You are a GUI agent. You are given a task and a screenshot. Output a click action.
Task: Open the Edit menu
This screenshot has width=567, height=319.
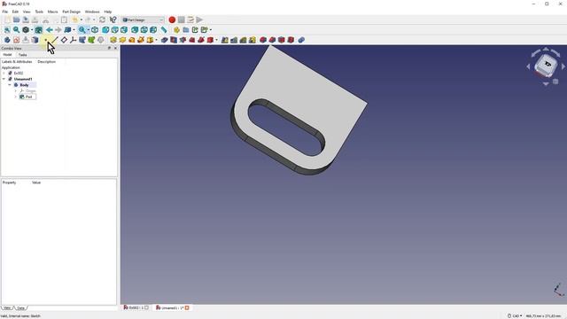(x=15, y=12)
